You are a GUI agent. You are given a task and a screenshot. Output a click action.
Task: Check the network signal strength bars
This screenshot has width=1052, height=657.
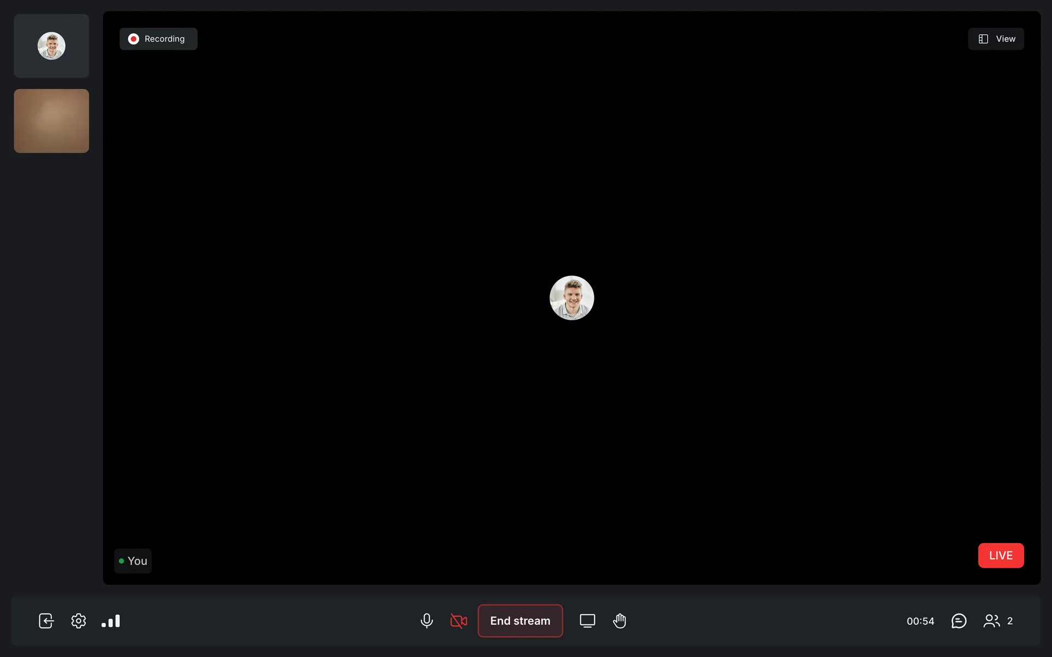pyautogui.click(x=111, y=621)
